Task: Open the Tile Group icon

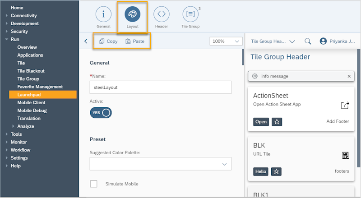Action: 190,14
